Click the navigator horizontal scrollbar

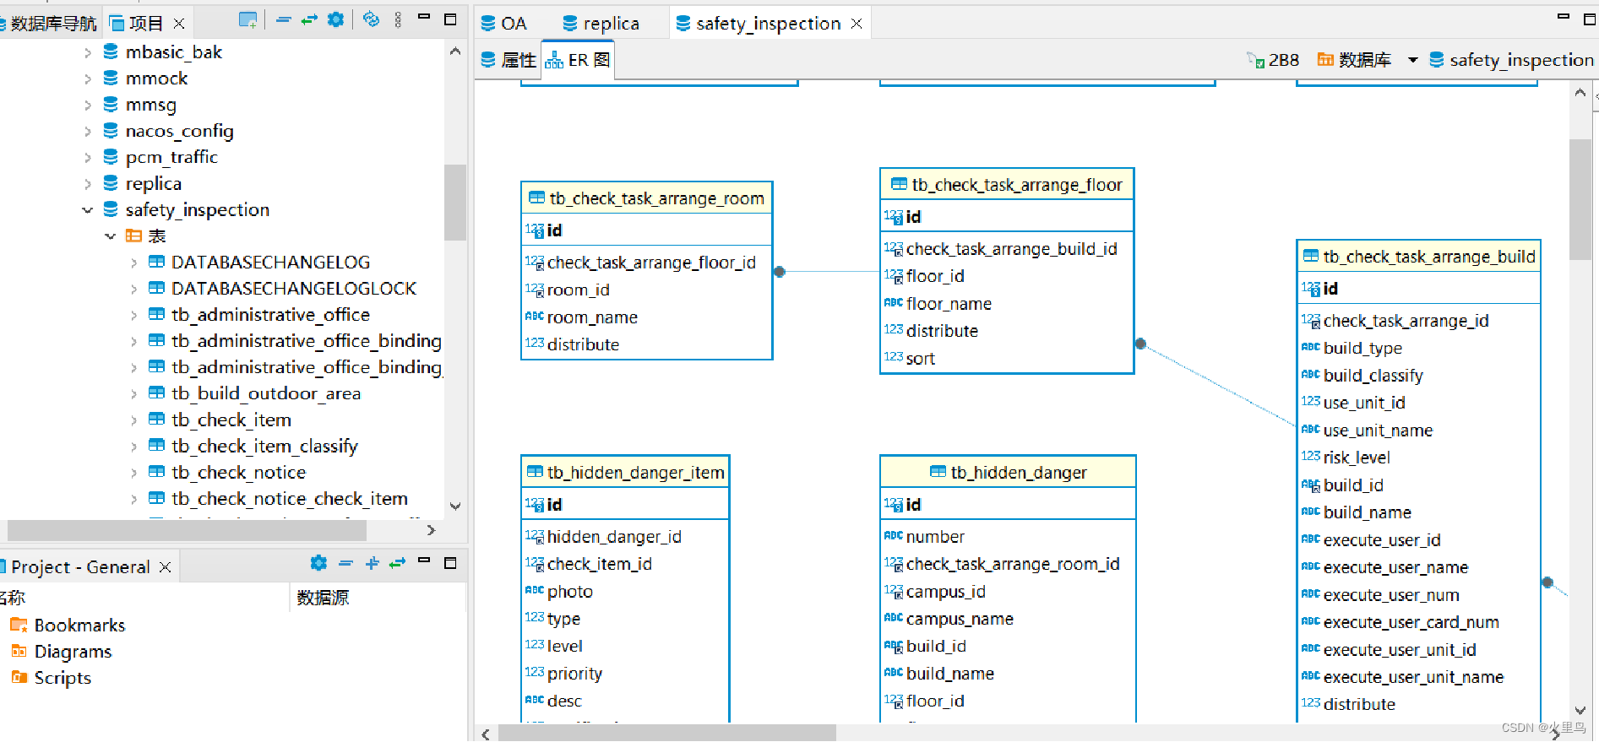(x=188, y=530)
